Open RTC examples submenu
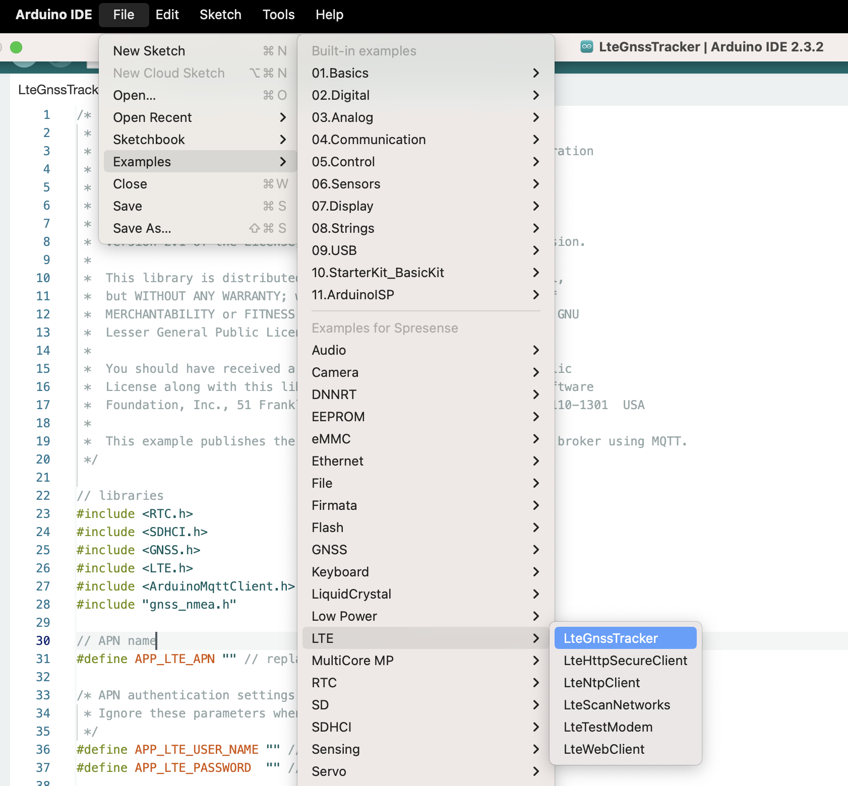This screenshot has height=786, width=848. click(x=426, y=683)
